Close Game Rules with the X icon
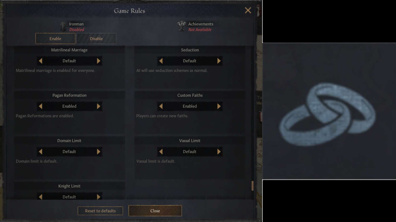 tap(248, 10)
